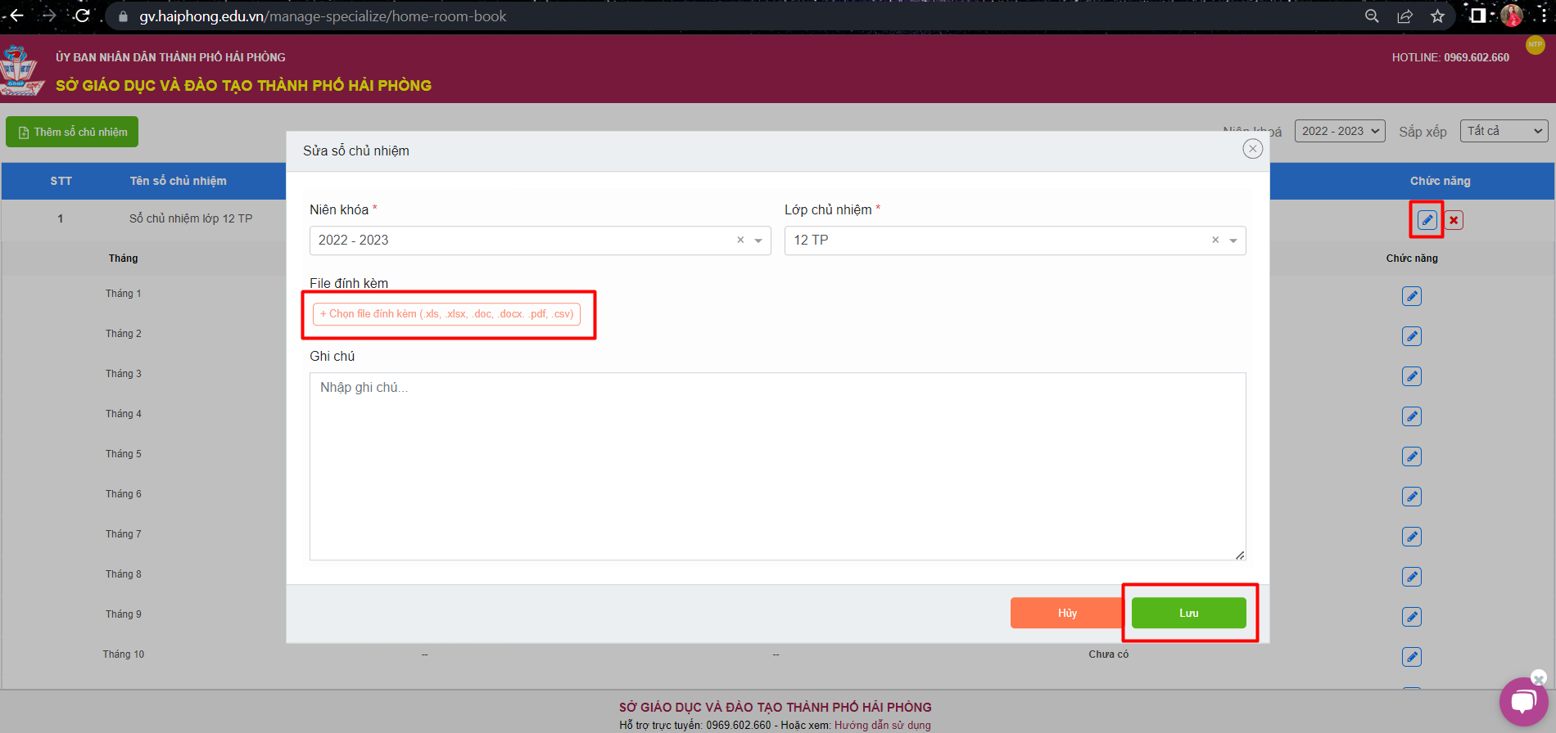Click the Lưu save button

click(1188, 613)
